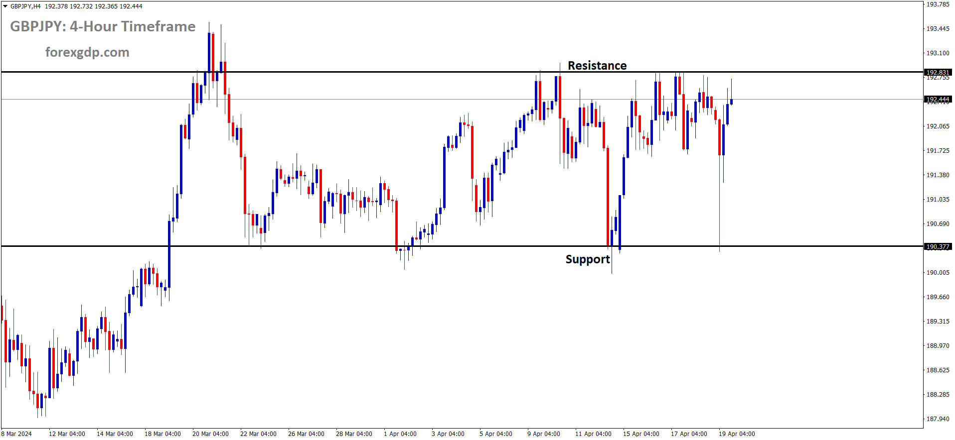Click the '9 Apr 04:00' time label

544,434
